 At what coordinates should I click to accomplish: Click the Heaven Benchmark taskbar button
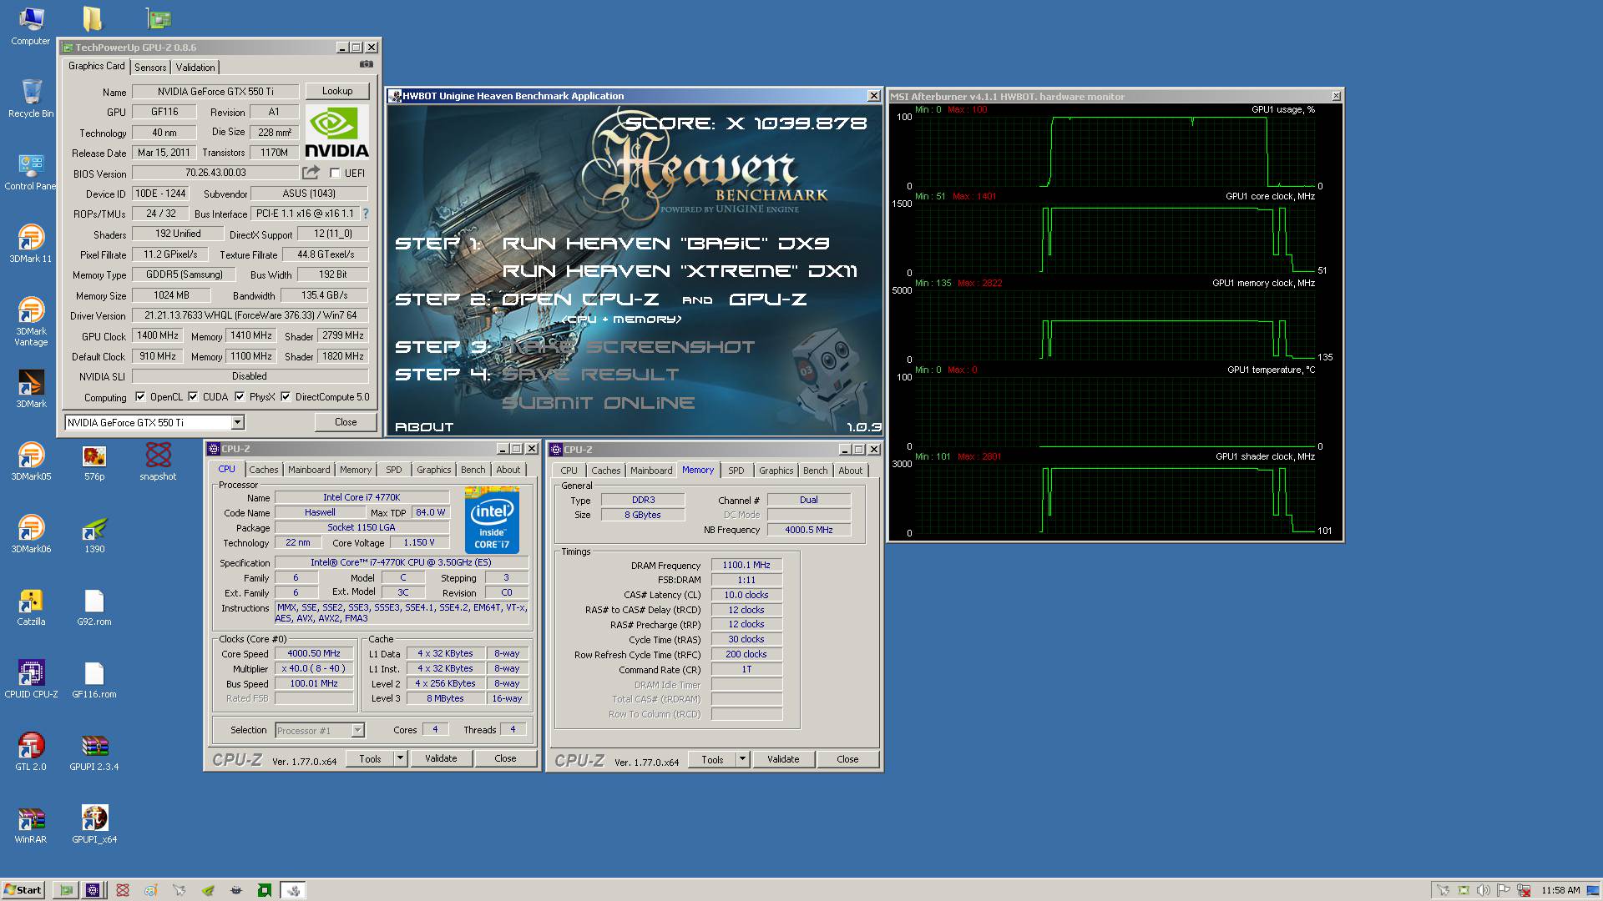pos(293,890)
